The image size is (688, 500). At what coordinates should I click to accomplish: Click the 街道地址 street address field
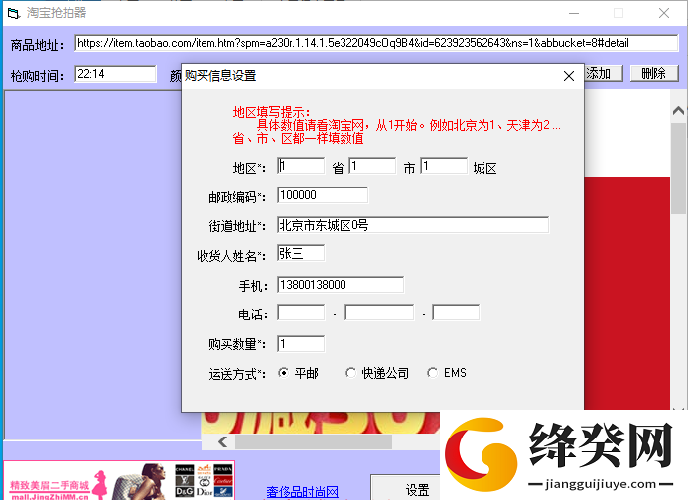point(413,225)
